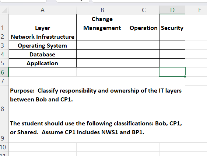Select Operation cell for Network Infrastructure
The width and height of the screenshot is (207, 156).
pyautogui.click(x=144, y=37)
